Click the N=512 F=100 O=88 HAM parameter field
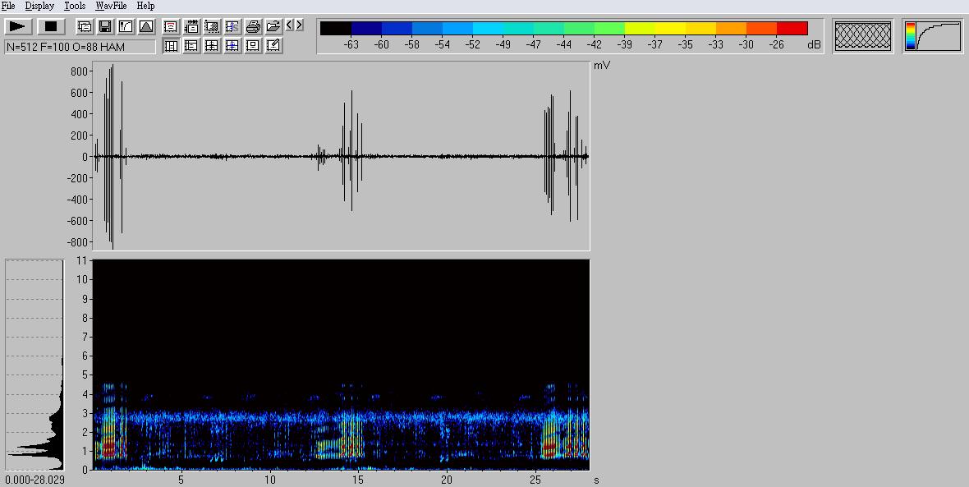This screenshot has width=969, height=487. pos(80,47)
